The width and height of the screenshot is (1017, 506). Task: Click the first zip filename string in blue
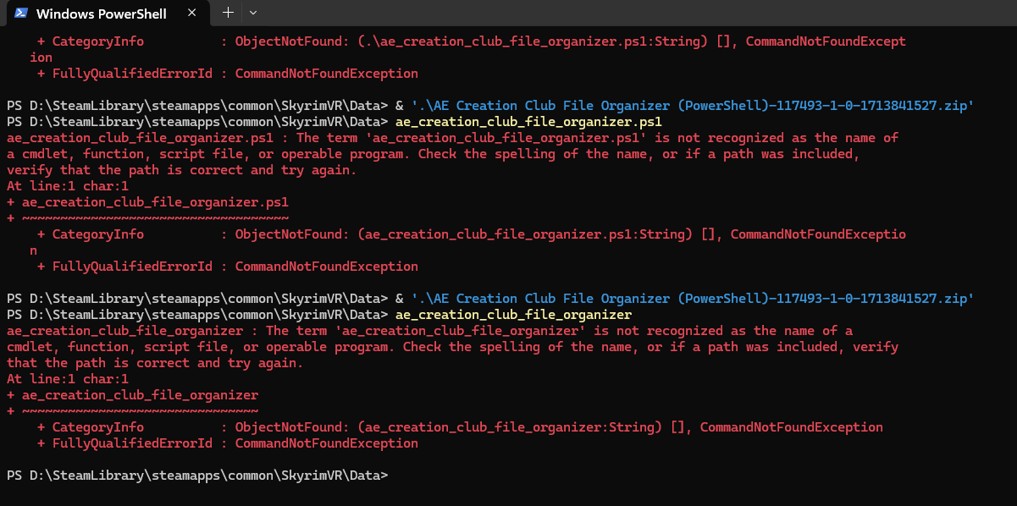[x=693, y=106]
